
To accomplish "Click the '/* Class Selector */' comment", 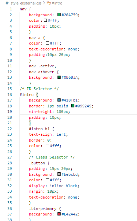I will point(52,157).
